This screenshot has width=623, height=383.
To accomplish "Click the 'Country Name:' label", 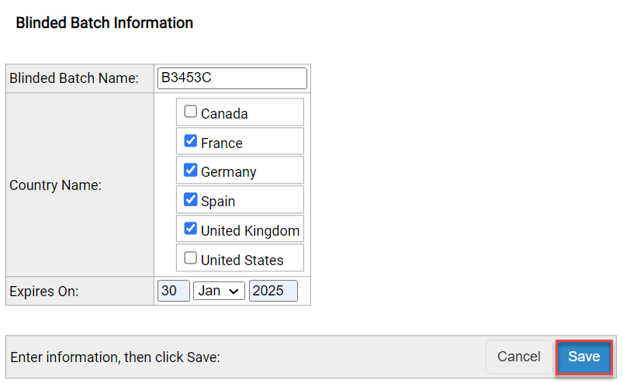I will (x=55, y=186).
